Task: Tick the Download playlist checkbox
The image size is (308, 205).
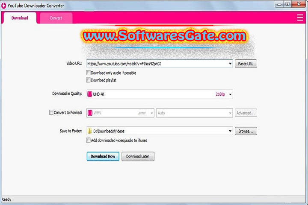Action: pos(89,80)
